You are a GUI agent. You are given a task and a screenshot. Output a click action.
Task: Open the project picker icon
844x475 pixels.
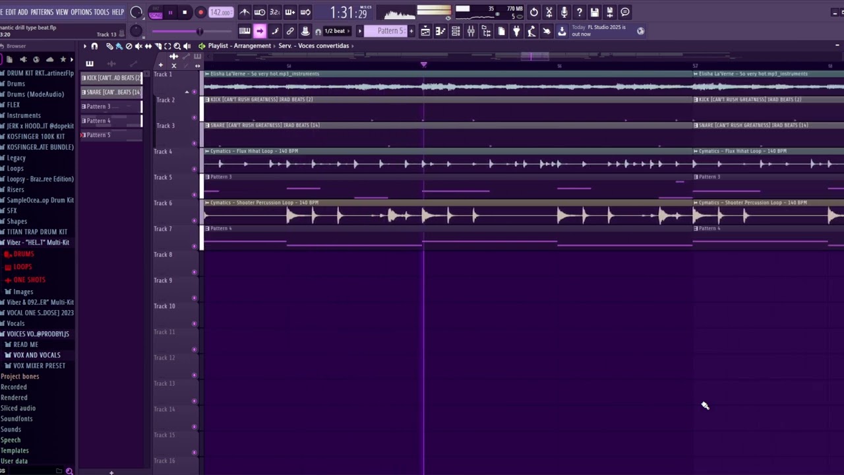pyautogui.click(x=501, y=31)
